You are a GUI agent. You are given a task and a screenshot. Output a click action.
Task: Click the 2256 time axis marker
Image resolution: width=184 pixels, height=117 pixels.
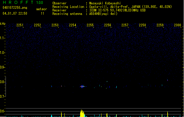click(x=108, y=25)
